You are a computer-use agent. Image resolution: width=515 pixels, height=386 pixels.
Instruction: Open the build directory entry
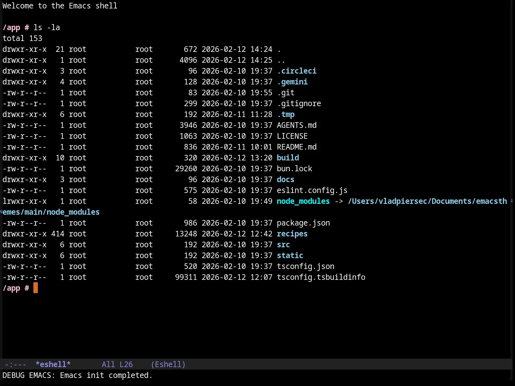pyautogui.click(x=288, y=158)
